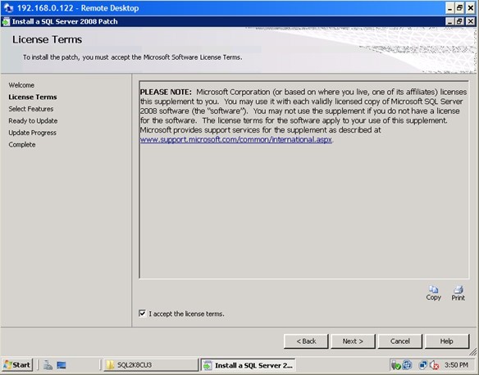Uncheck I accept the license terms
The image size is (479, 375).
pyautogui.click(x=143, y=314)
